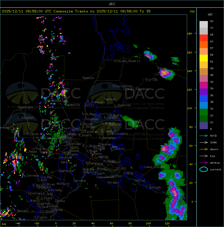224x227 pixels.
Task: Click the yellow eburn arrow in legend
Action: pyautogui.click(x=204, y=149)
